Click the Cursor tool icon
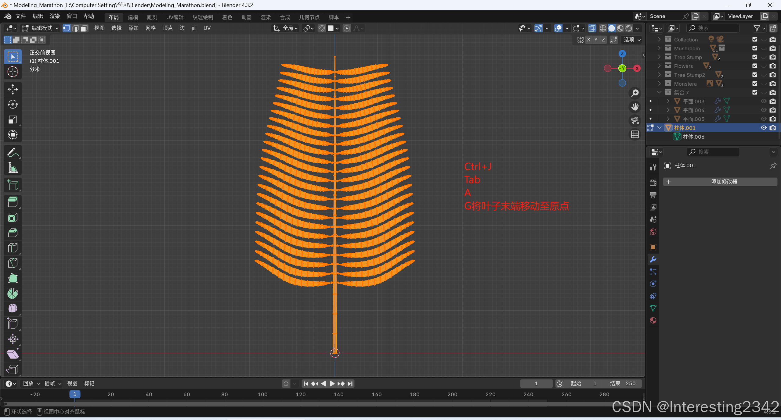781x420 pixels. [13, 72]
